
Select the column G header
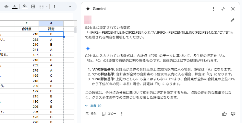51,23
